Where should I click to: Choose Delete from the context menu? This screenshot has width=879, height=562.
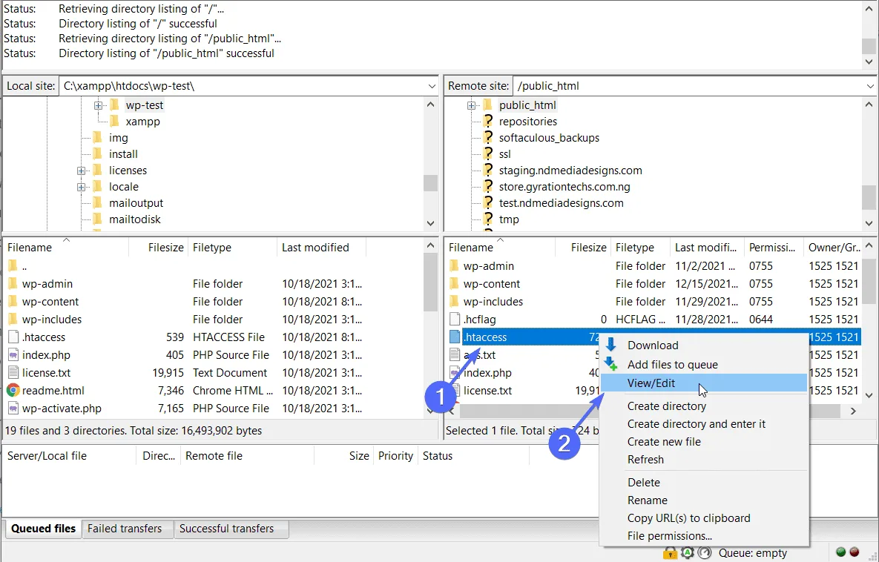(703, 483)
